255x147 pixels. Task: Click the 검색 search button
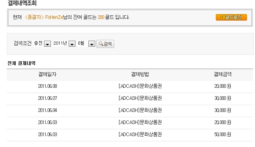point(105,44)
